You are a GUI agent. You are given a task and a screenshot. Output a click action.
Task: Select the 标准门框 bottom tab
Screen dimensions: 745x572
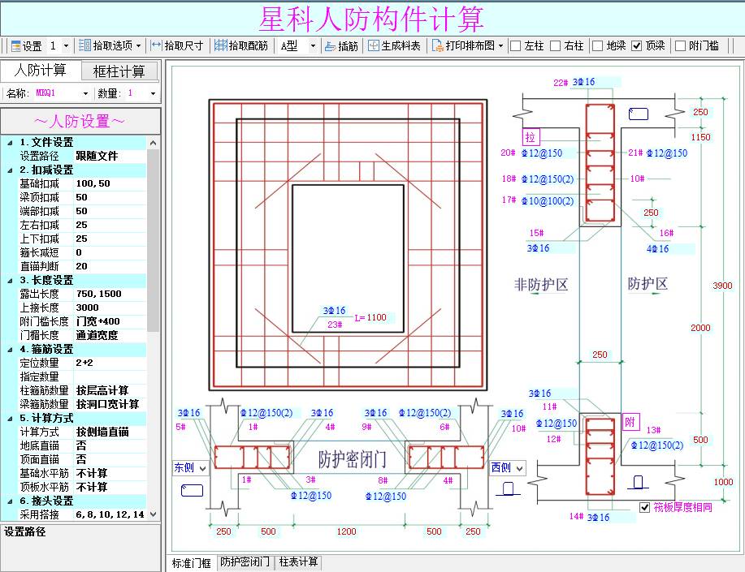click(x=192, y=563)
